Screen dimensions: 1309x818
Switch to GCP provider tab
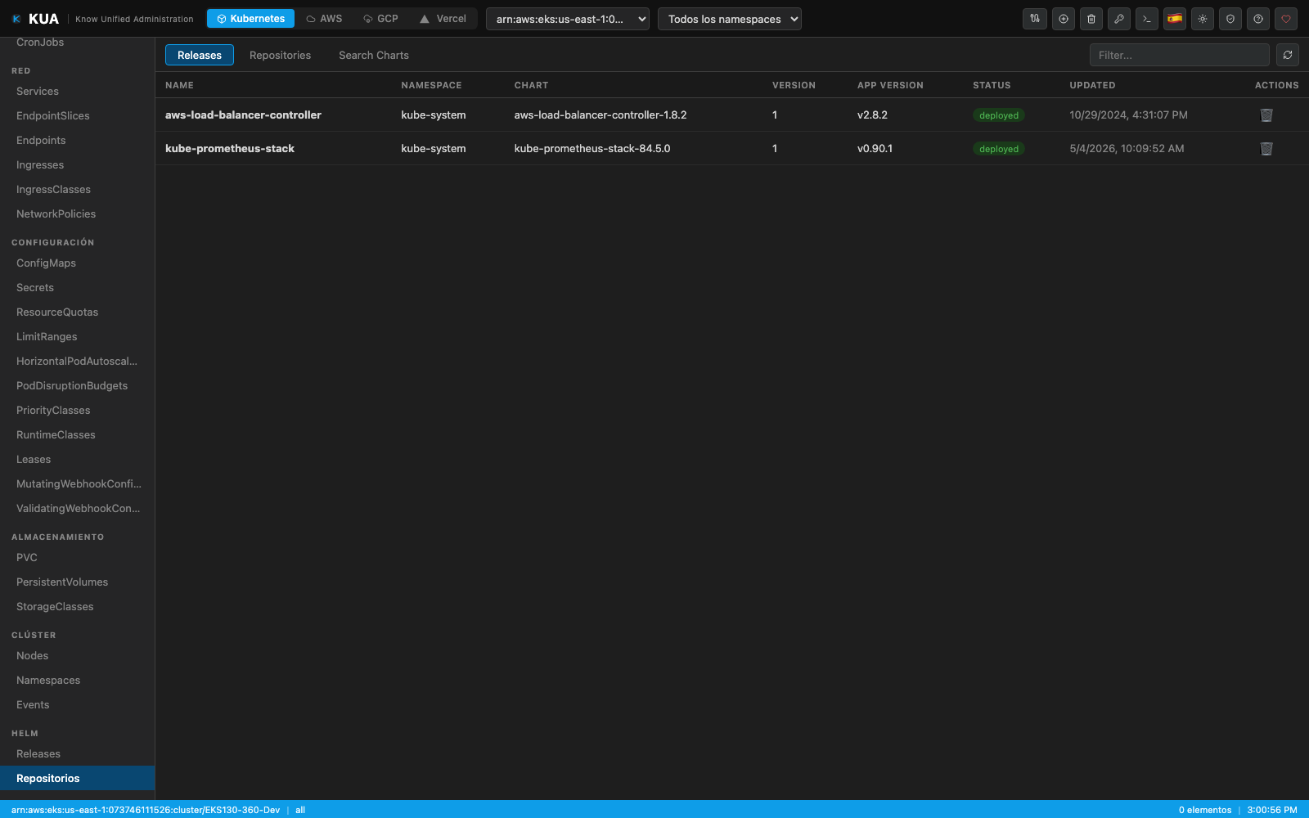click(x=380, y=19)
